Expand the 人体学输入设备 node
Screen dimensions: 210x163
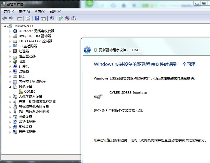[x=10, y=97]
